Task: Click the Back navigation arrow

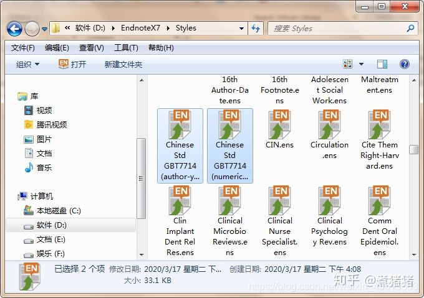Action: pyautogui.click(x=14, y=29)
